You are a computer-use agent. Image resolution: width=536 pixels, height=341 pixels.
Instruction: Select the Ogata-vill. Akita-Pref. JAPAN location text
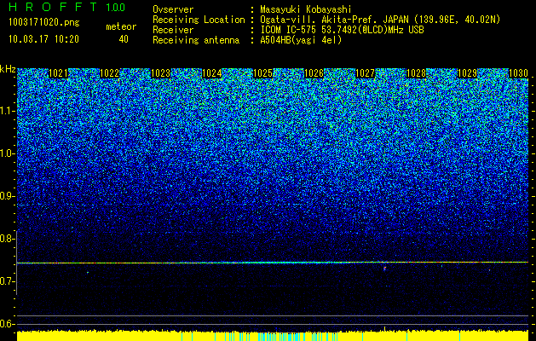point(380,20)
